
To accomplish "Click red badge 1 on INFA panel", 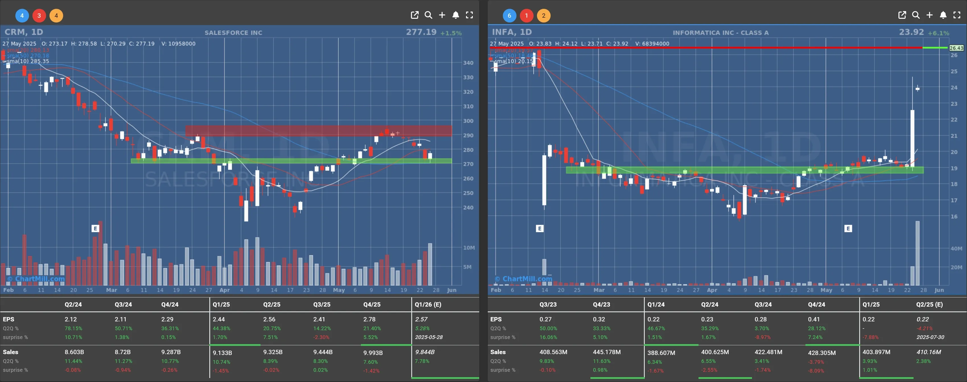I will (527, 15).
